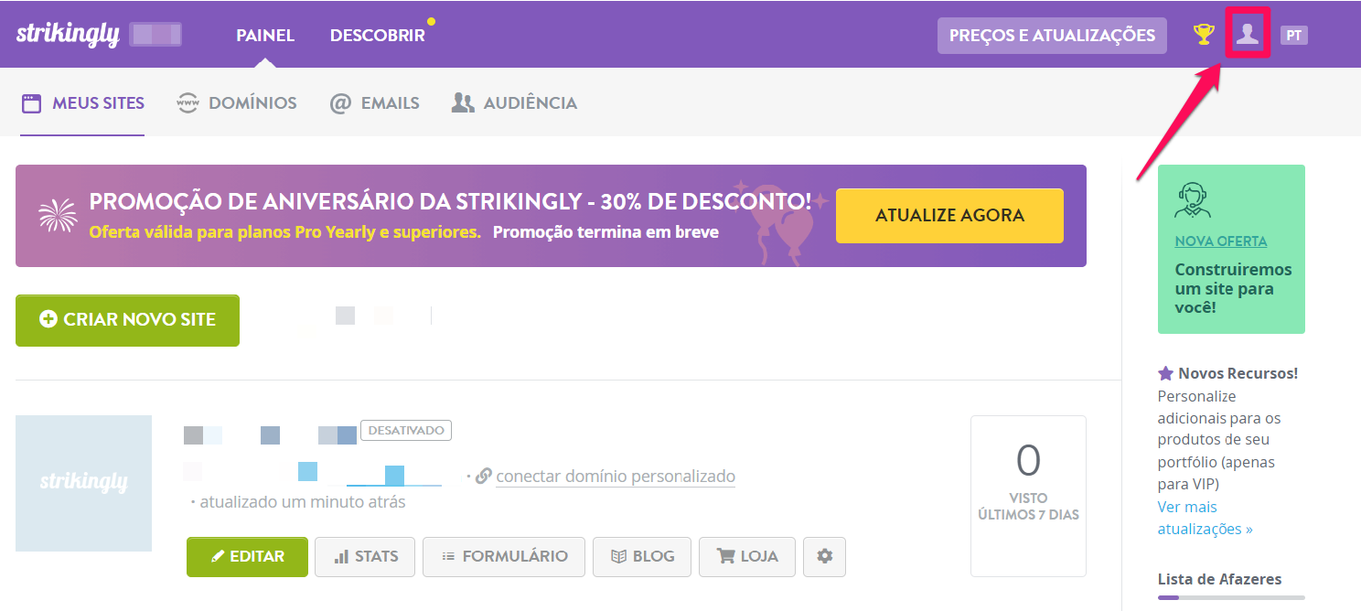Click the visits counter box showing 0
This screenshot has height=611, width=1361.
1028,496
